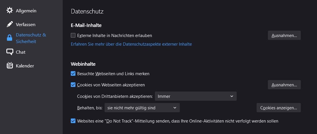Enable 'Externe Inhalte in Nachrichten erlauben' checkbox
The image size is (317, 134).
coord(73,36)
